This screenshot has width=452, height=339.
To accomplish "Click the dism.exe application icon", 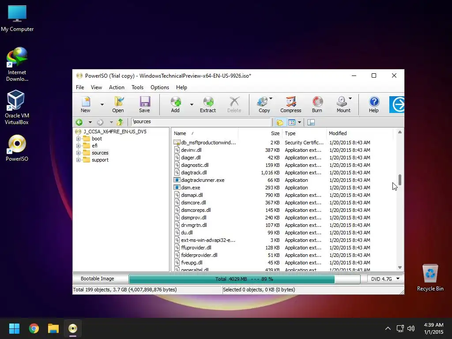I will click(177, 187).
